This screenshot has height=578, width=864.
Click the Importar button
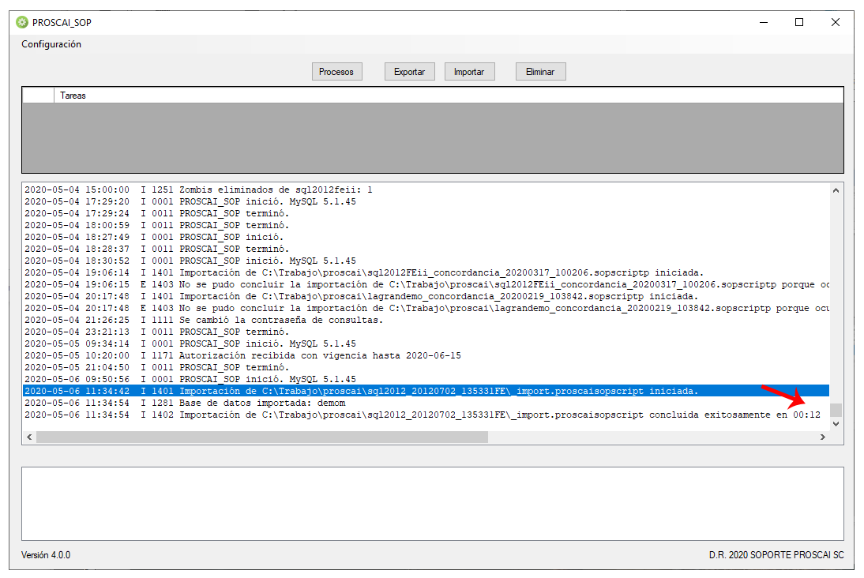click(469, 72)
